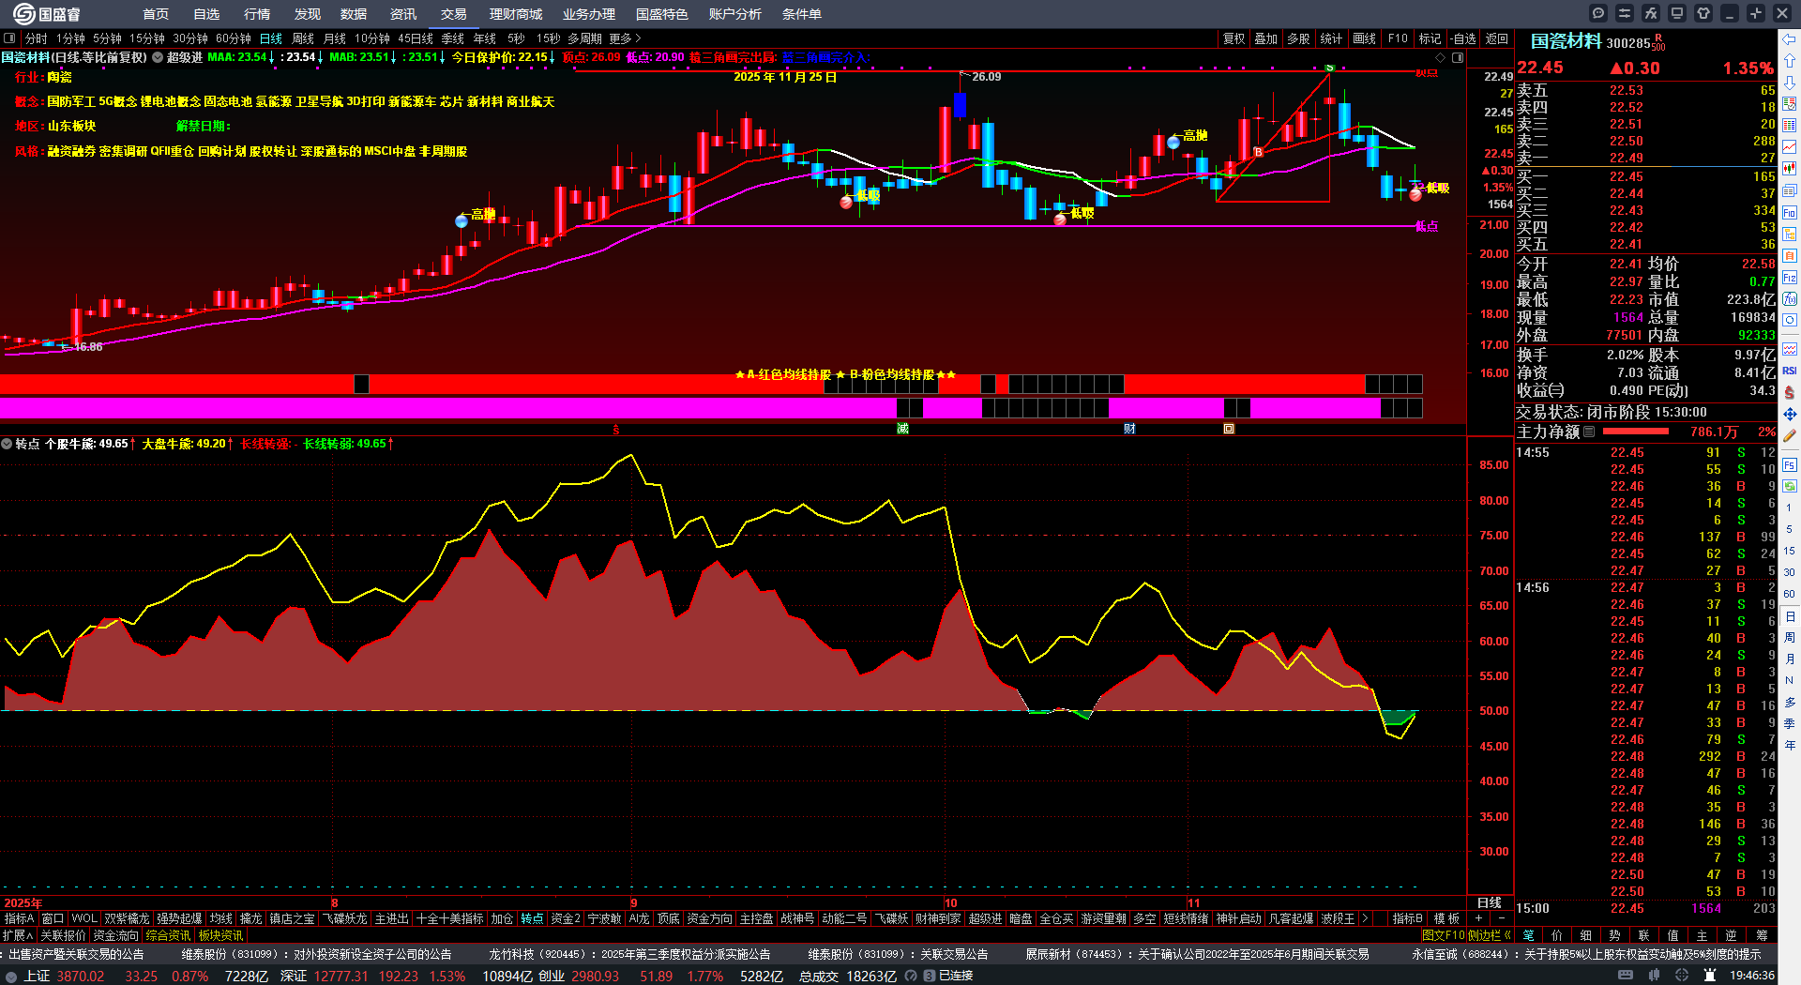1801x985 pixels.
Task: Open the 指标B indicator selector
Action: [x=1407, y=919]
